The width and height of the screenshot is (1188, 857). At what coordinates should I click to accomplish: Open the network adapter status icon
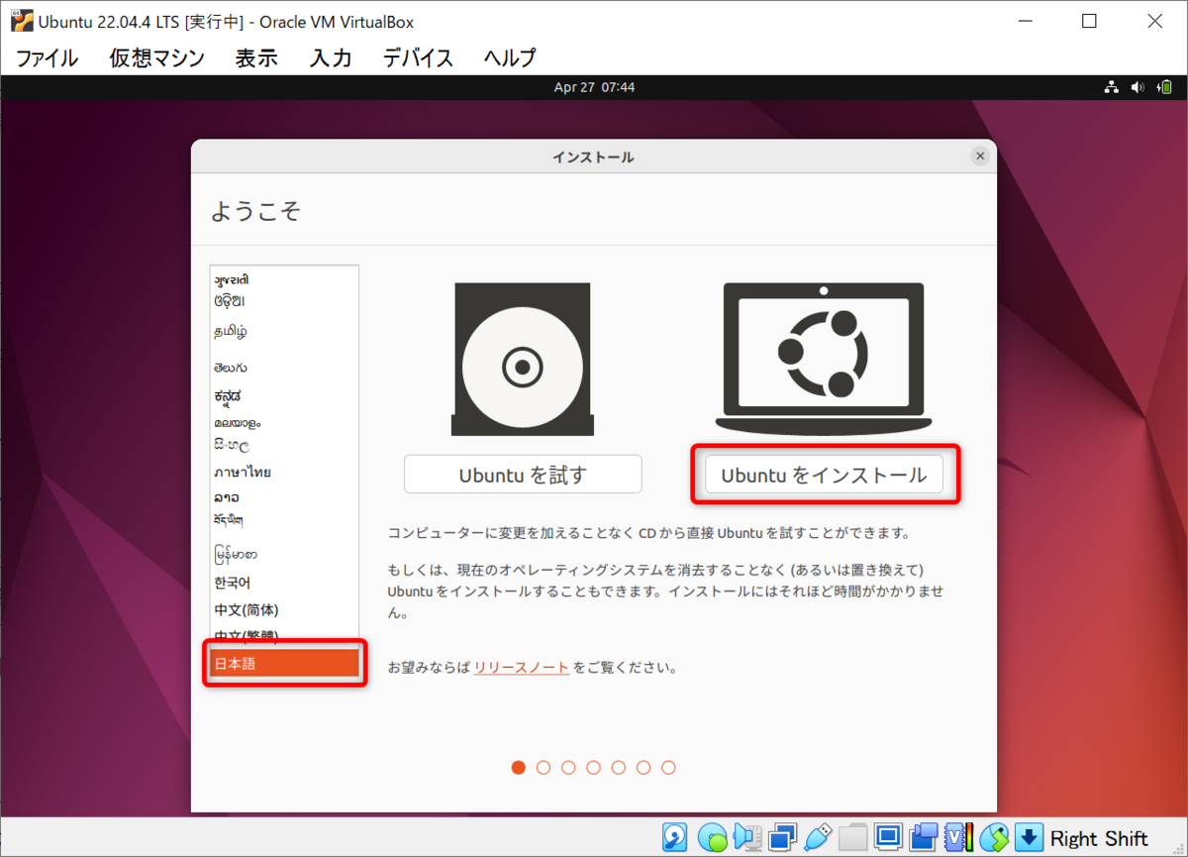click(782, 838)
